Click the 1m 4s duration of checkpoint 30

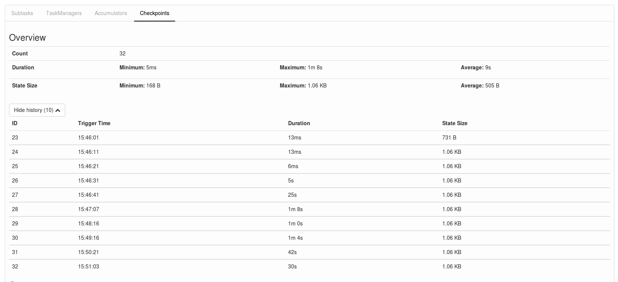point(295,238)
